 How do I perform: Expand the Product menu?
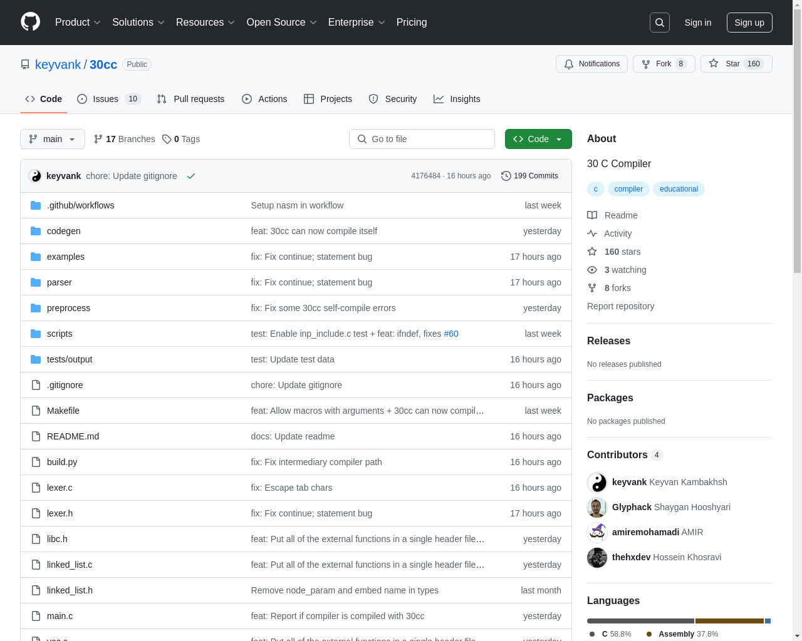click(78, 23)
